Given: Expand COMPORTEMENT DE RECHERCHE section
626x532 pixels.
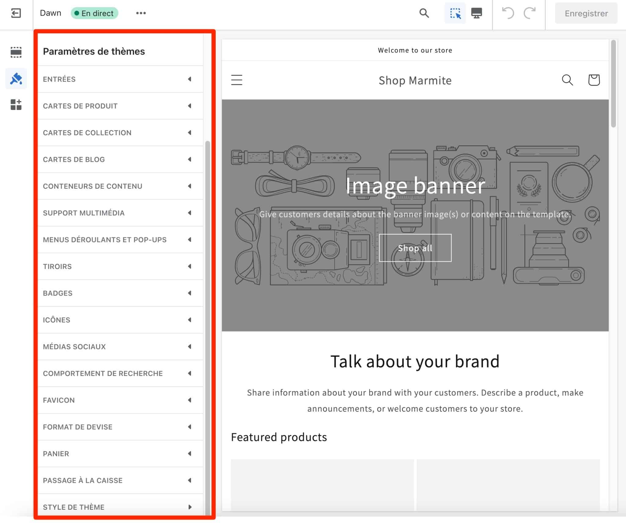Looking at the screenshot, I should [120, 373].
